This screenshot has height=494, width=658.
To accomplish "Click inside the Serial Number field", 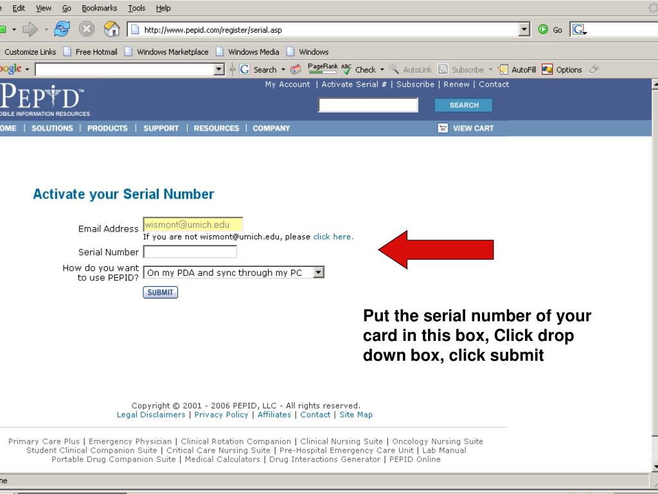I will click(x=190, y=252).
